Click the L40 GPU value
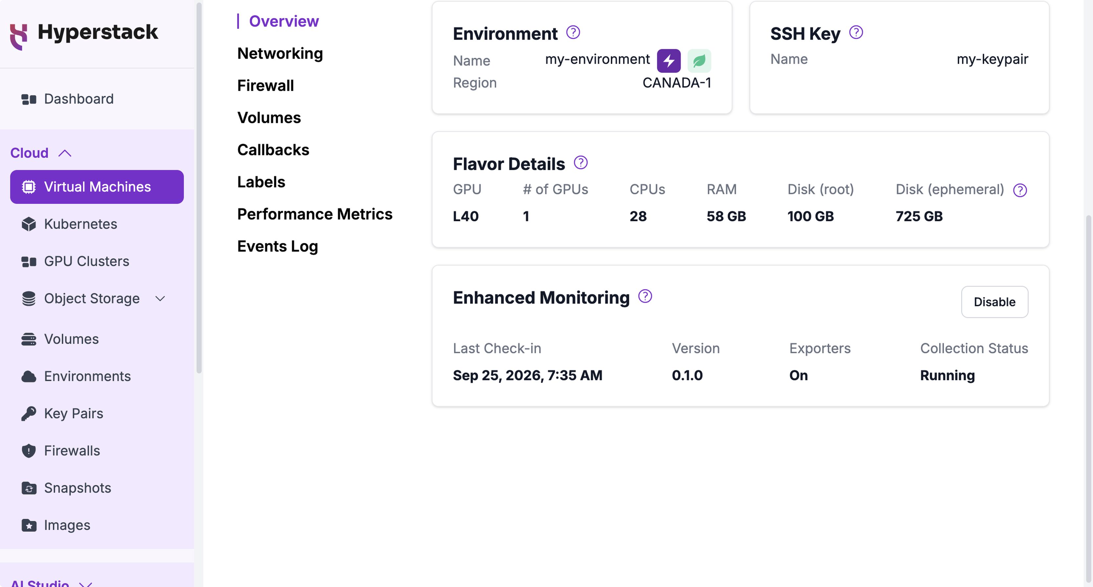1093x587 pixels. point(465,217)
